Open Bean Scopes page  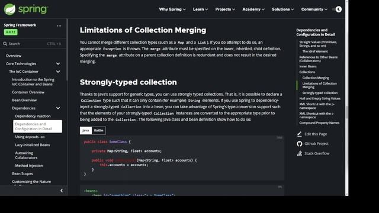(x=23, y=173)
